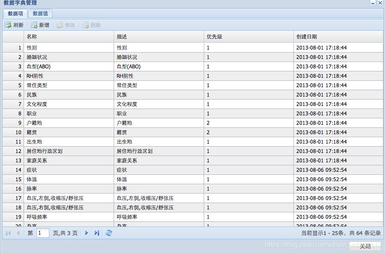386x253 pixels.
Task: Select the RH阴性 name cell
Action: coord(69,76)
